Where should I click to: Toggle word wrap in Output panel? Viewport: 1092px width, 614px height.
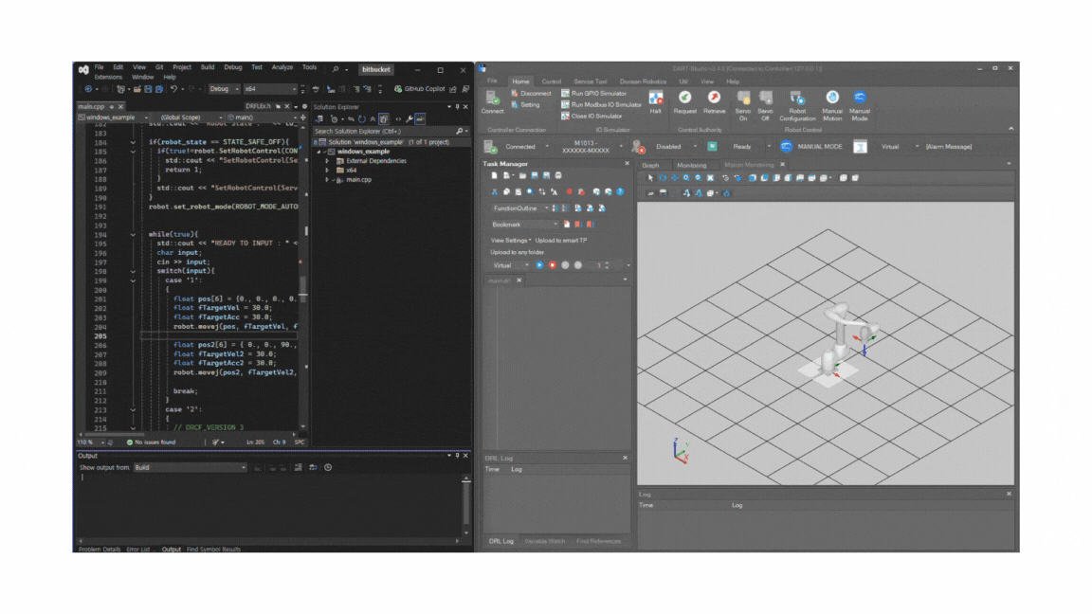click(x=313, y=467)
